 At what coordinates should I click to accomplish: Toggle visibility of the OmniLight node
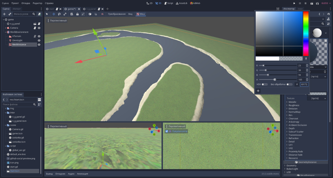coord(39,40)
